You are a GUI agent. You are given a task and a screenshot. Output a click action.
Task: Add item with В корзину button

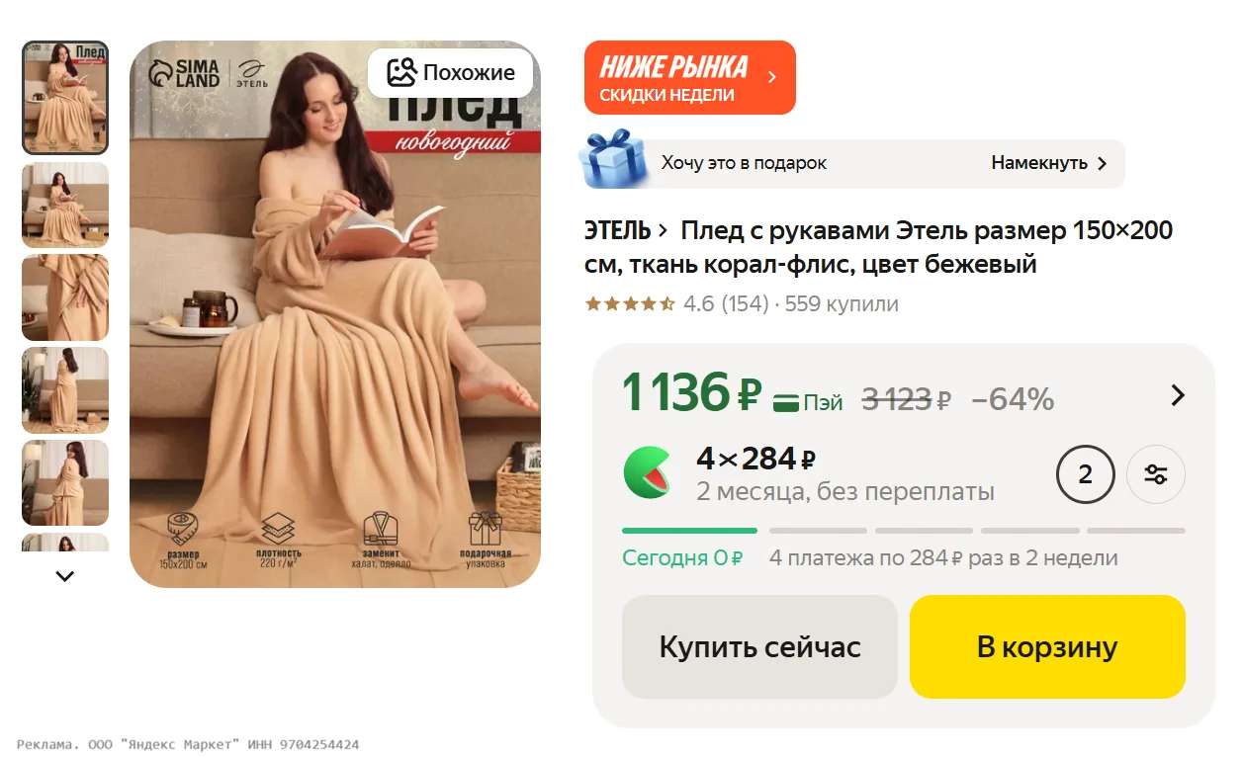[x=1047, y=647]
